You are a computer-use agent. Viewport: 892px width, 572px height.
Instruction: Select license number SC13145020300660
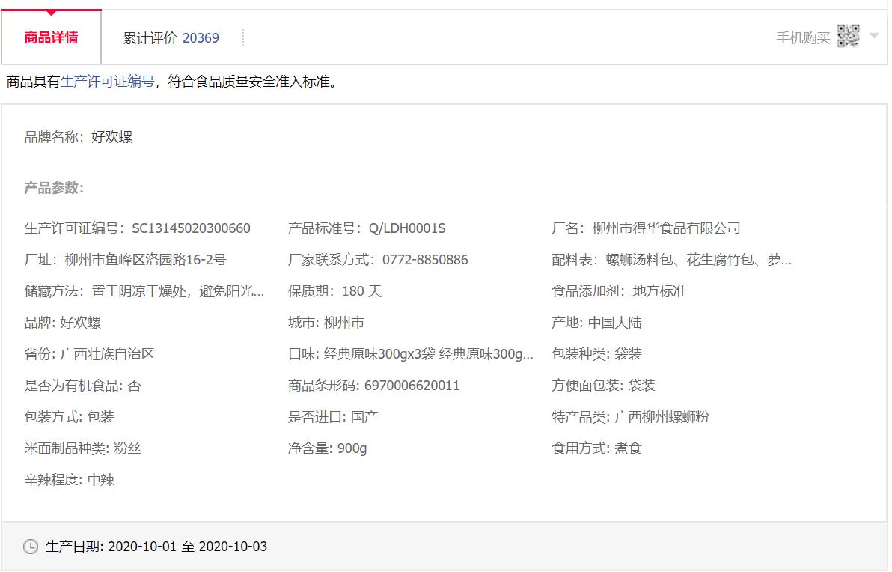(191, 228)
